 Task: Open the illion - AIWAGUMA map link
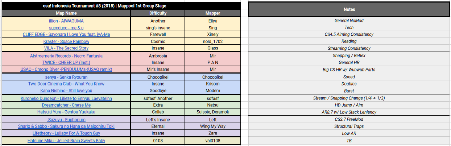point(66,21)
